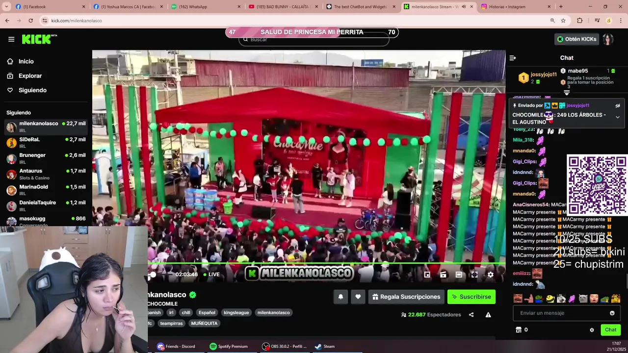Viewport: 628px width, 353px height.
Task: Reload the page
Action: pyautogui.click(x=30, y=21)
